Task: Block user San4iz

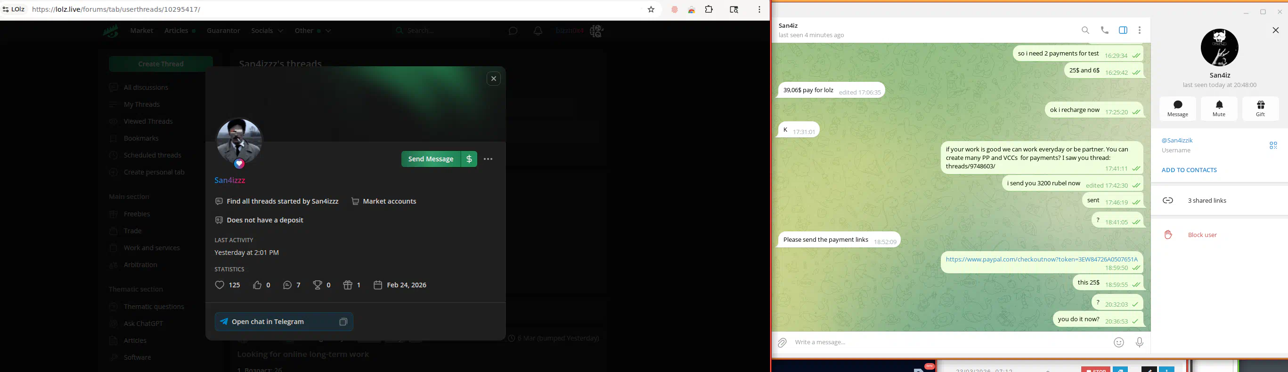Action: pos(1202,235)
